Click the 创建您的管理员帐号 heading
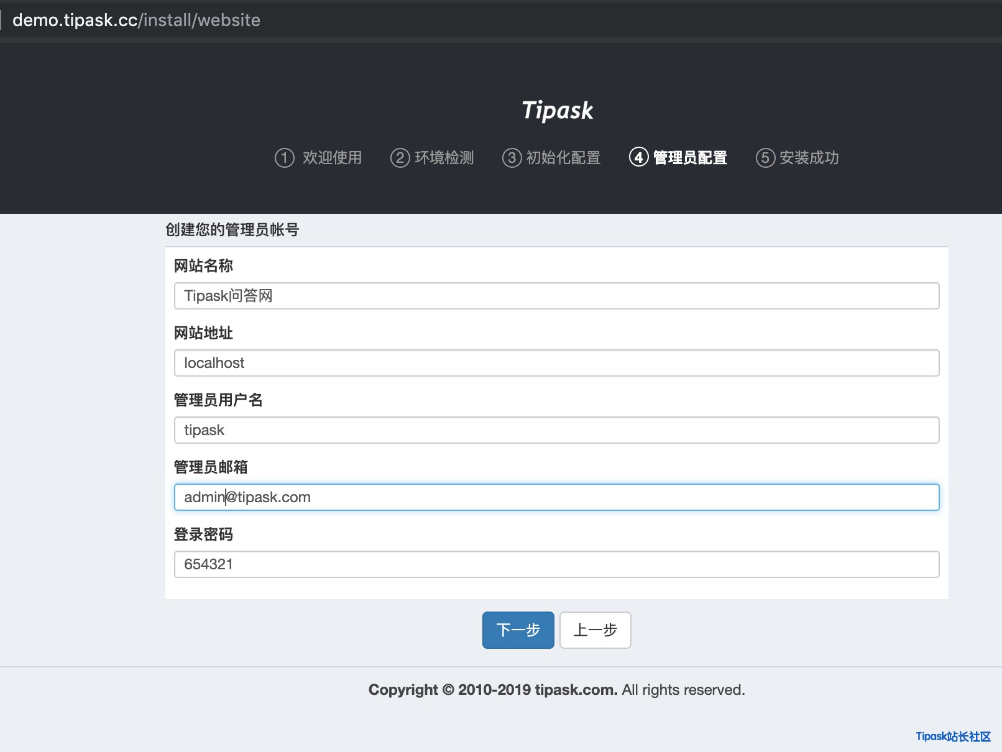 (232, 230)
